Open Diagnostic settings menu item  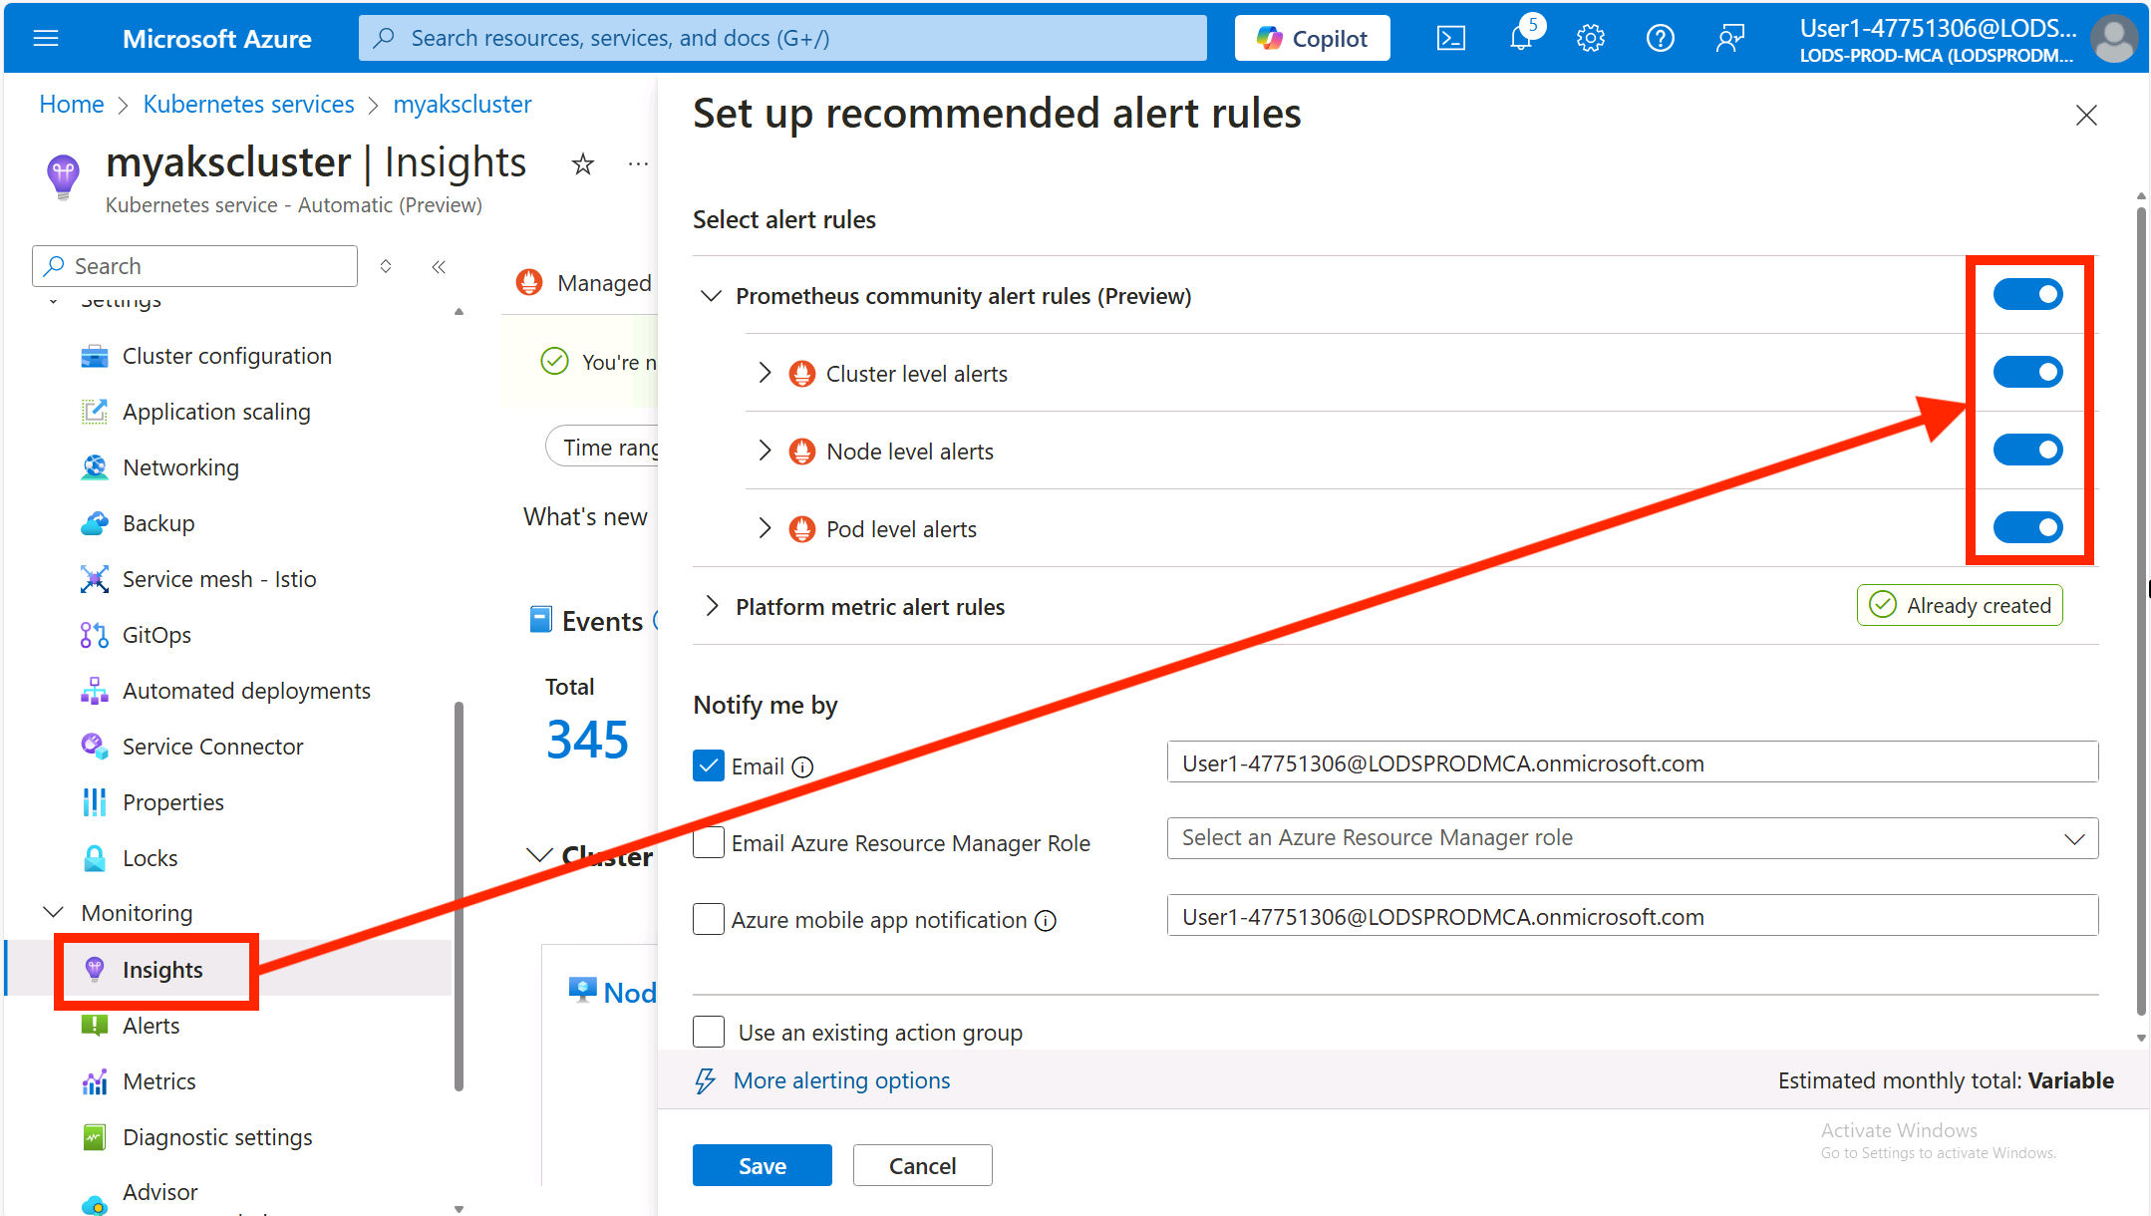click(217, 1137)
